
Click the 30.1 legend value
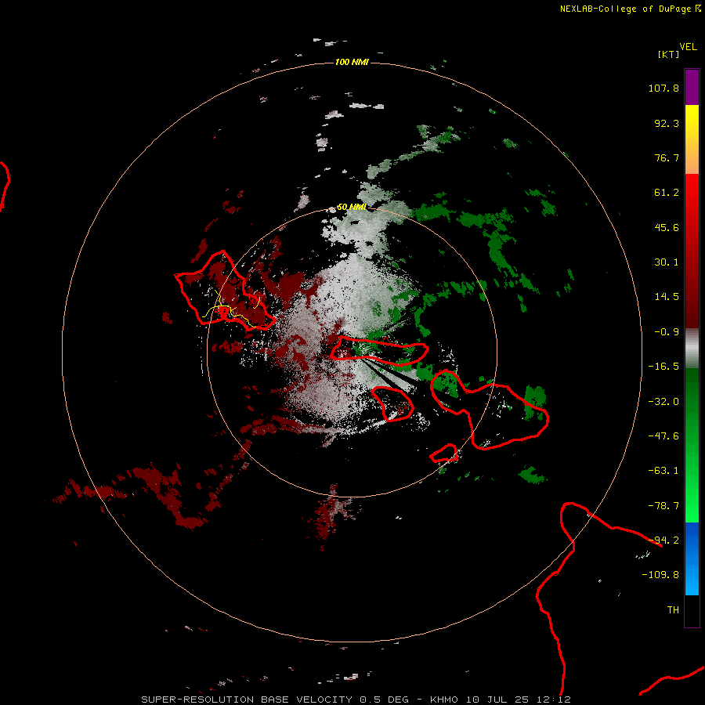pyautogui.click(x=667, y=262)
